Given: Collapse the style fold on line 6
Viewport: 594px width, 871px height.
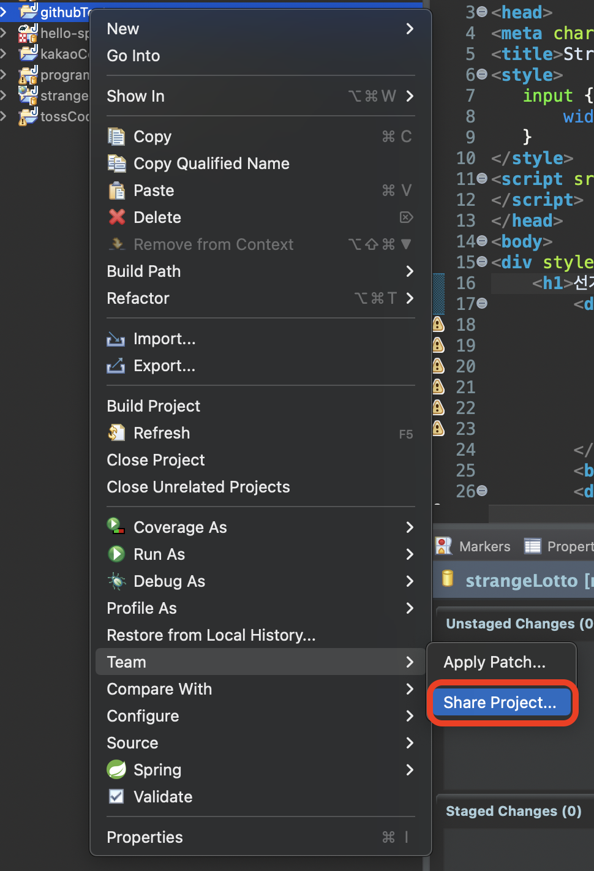Looking at the screenshot, I should coord(482,75).
